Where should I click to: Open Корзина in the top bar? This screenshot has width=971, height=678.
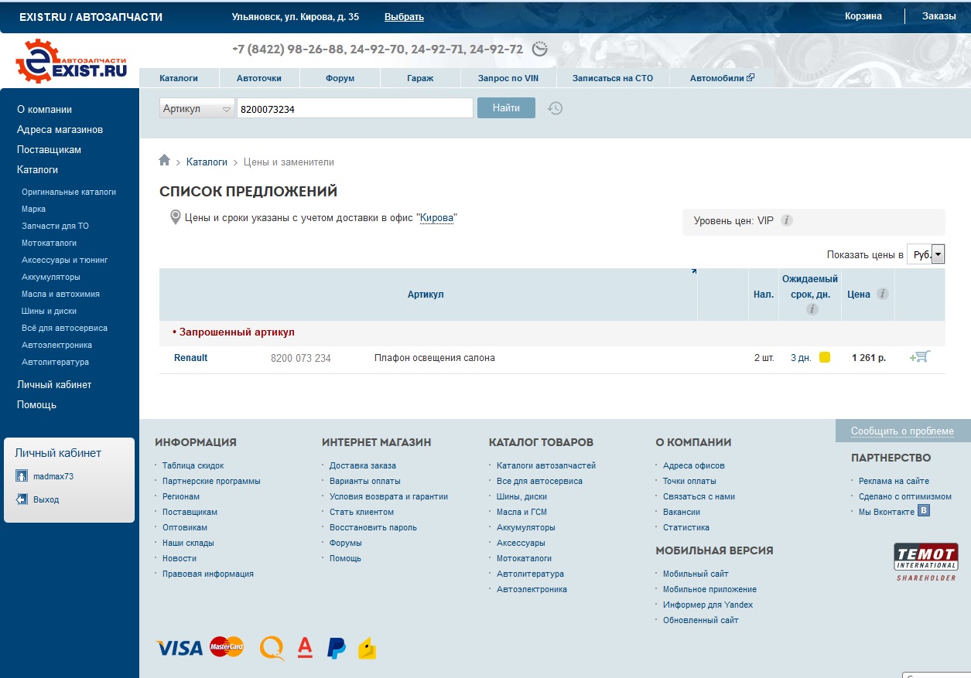click(863, 16)
